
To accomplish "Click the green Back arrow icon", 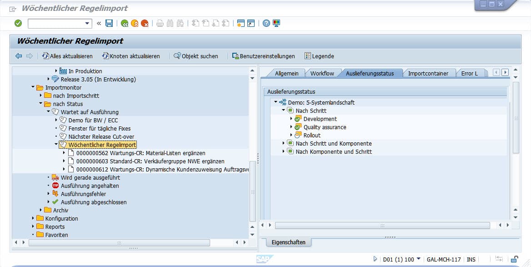I will (125, 23).
